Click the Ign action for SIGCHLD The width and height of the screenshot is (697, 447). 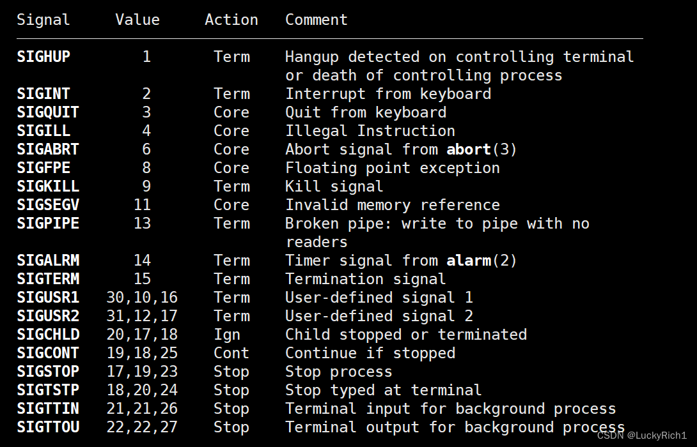pyautogui.click(x=227, y=336)
